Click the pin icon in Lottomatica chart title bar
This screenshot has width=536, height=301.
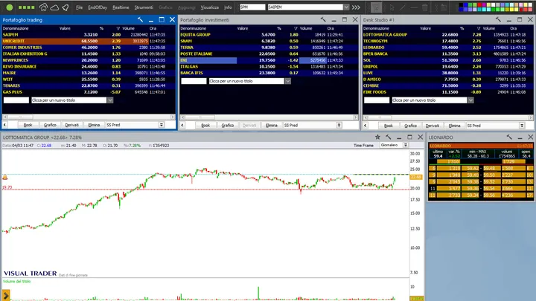[x=389, y=137]
